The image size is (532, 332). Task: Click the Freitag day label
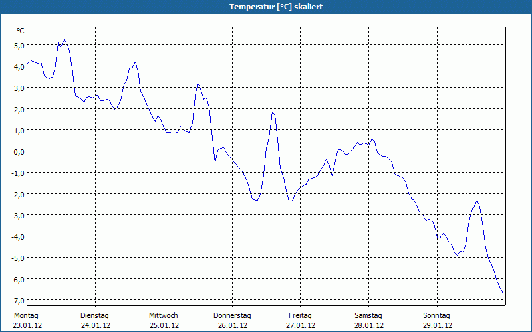click(300, 316)
